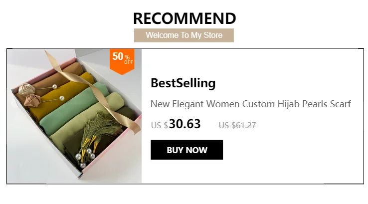The height and width of the screenshot is (204, 368).
Task: Click the crossed-out US $61.27 price
Action: [x=237, y=125]
